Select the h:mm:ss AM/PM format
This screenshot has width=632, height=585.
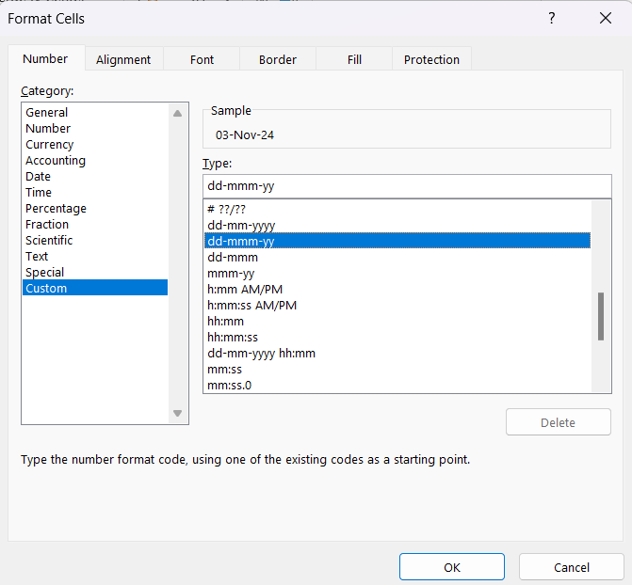(397, 305)
